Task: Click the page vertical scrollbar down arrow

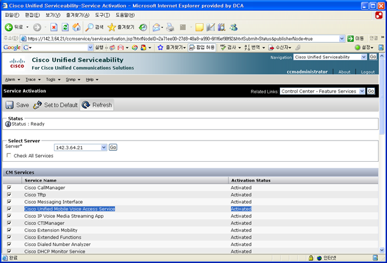Action: pos(382,250)
